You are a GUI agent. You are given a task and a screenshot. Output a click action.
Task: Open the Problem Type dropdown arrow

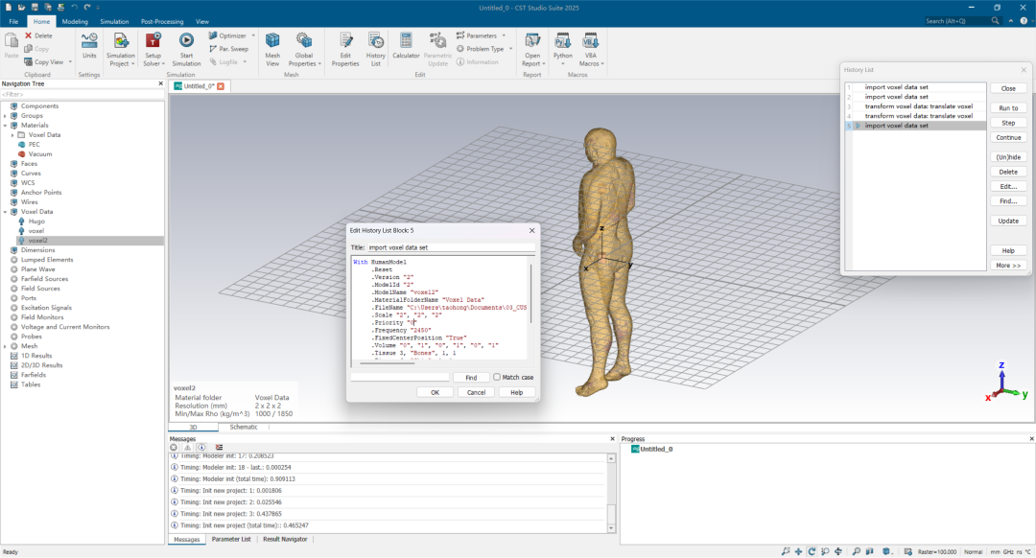point(510,49)
